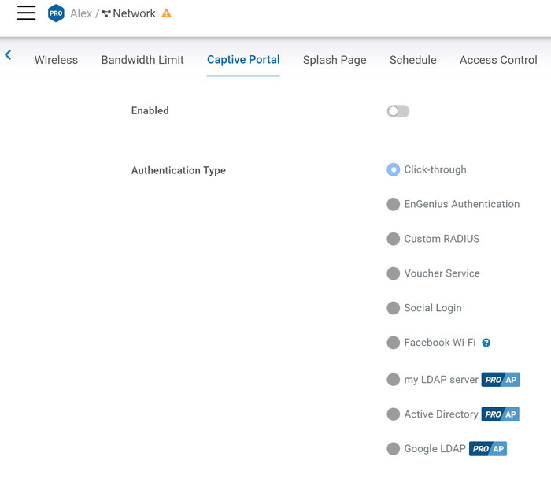551x479 pixels.
Task: Click PRO AP badge beside Google LDAP
Action: (x=488, y=449)
